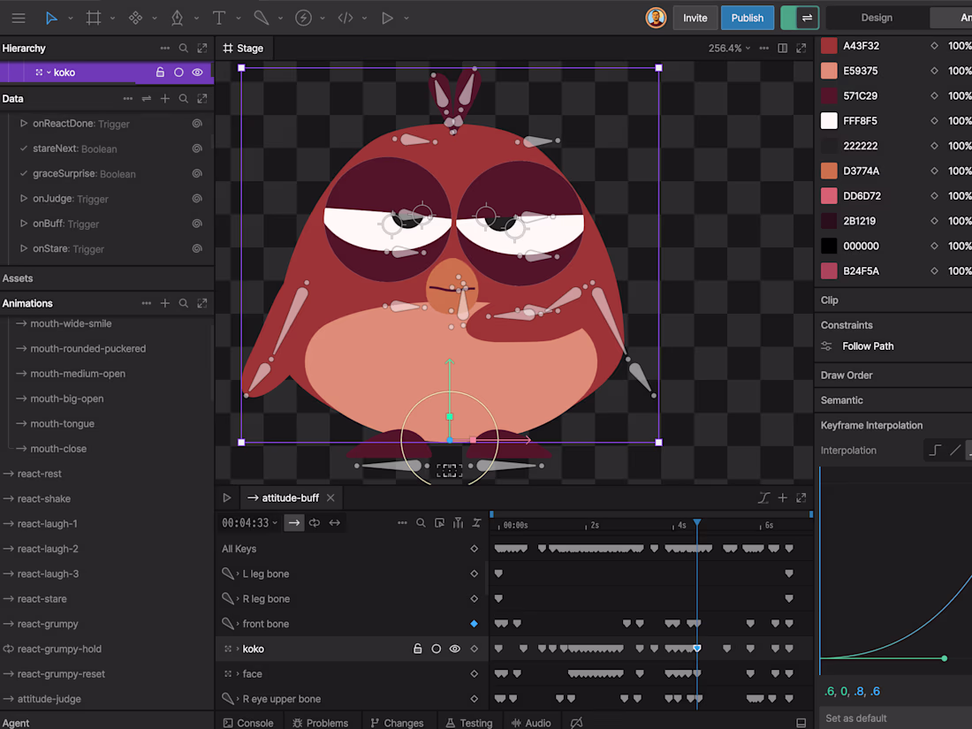The width and height of the screenshot is (972, 729).
Task: Hide koko using Hierarchy eye icon
Action: pos(197,72)
